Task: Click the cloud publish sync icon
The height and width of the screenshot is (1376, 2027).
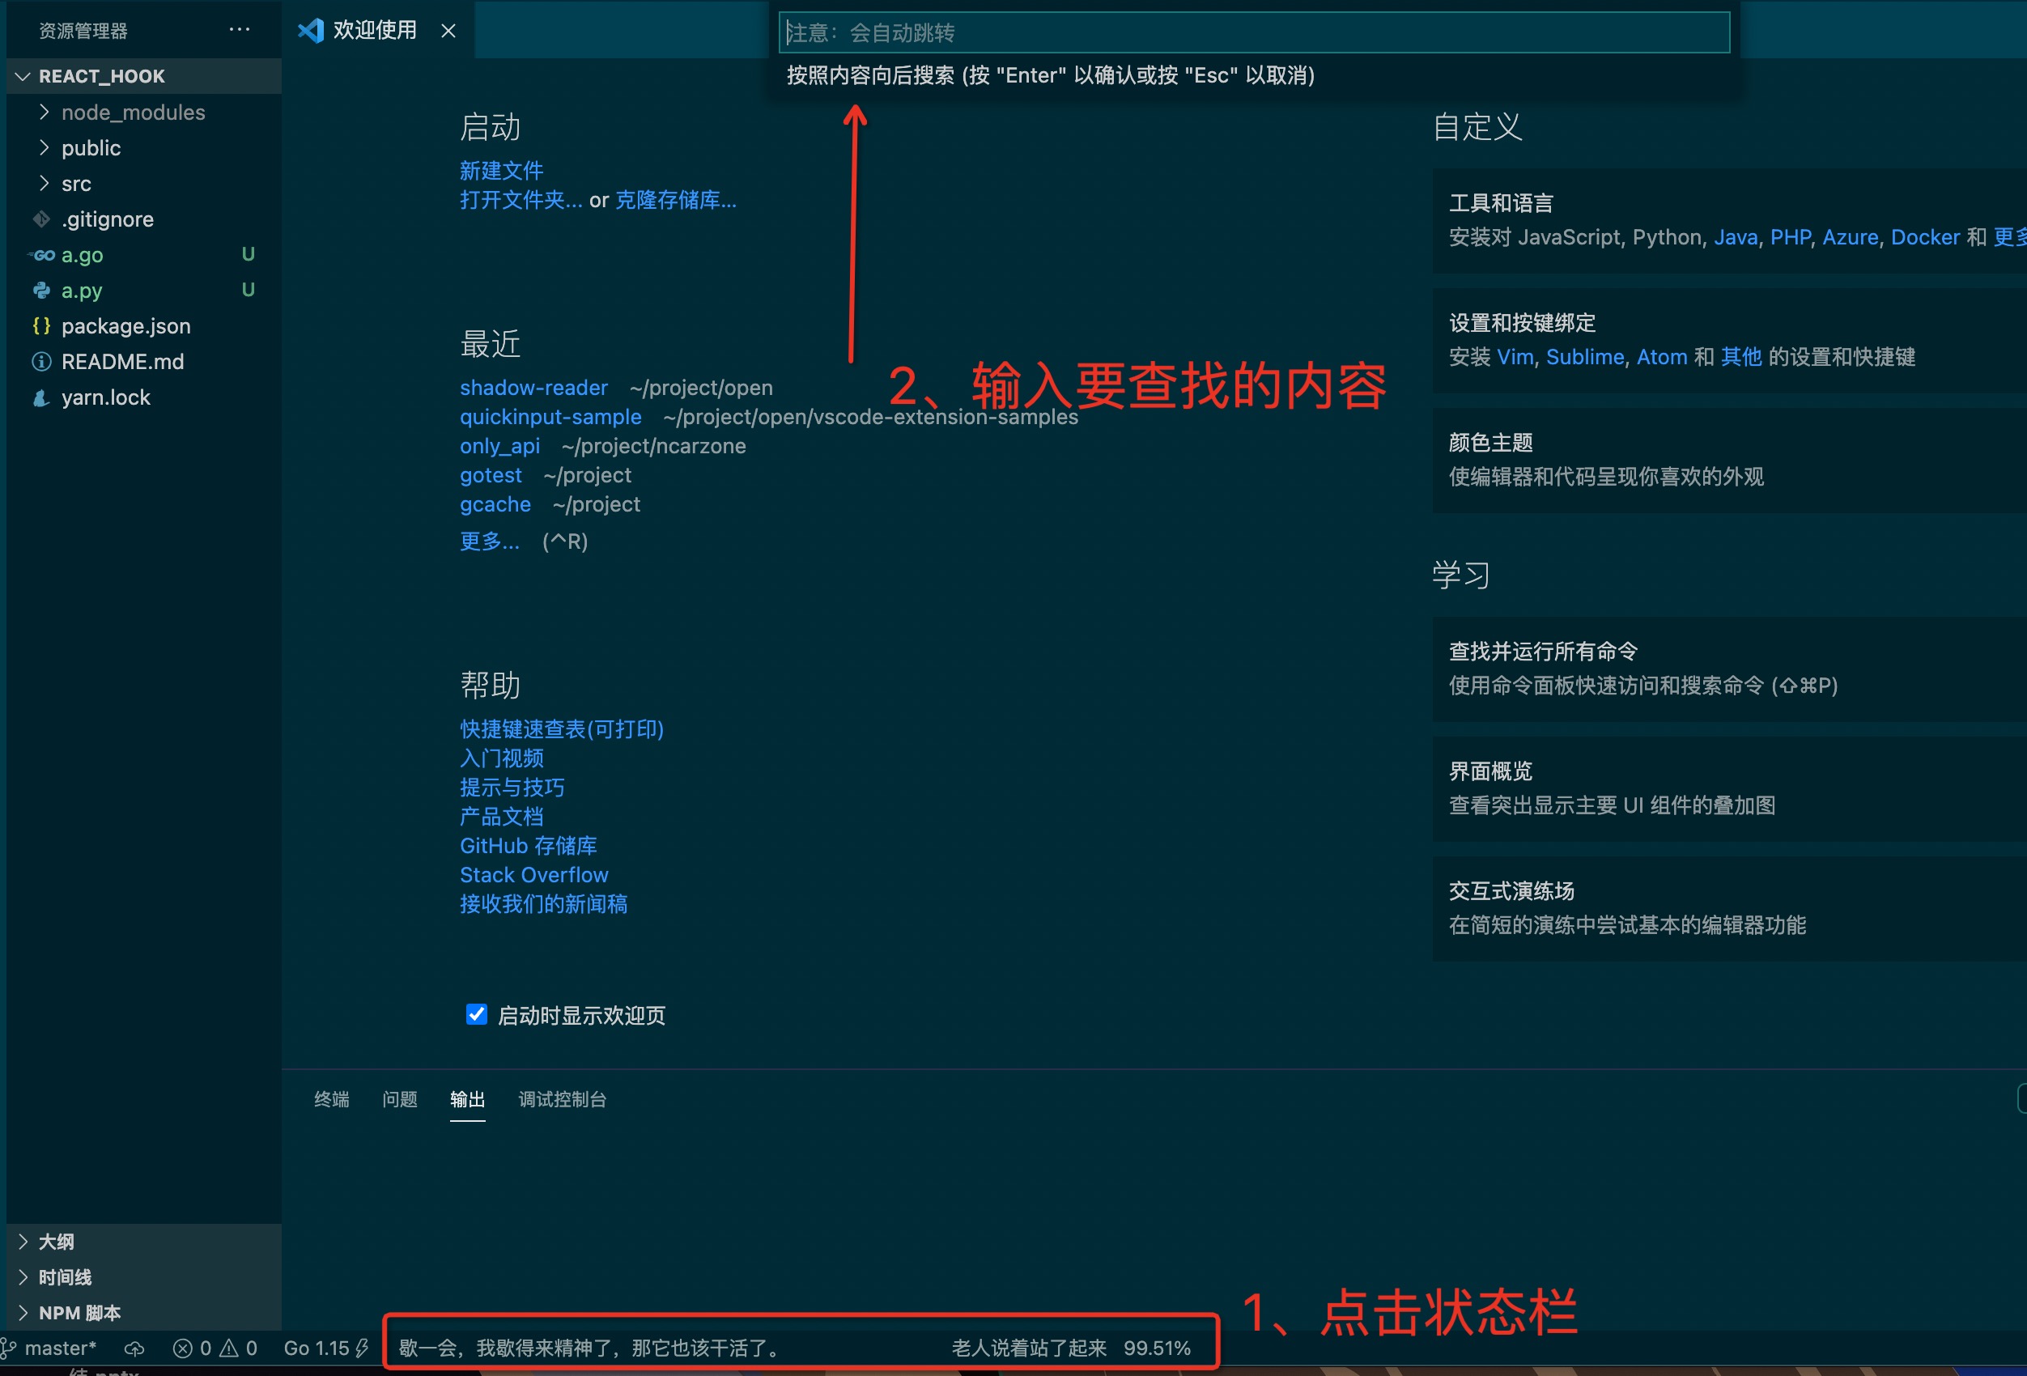Action: coord(134,1348)
